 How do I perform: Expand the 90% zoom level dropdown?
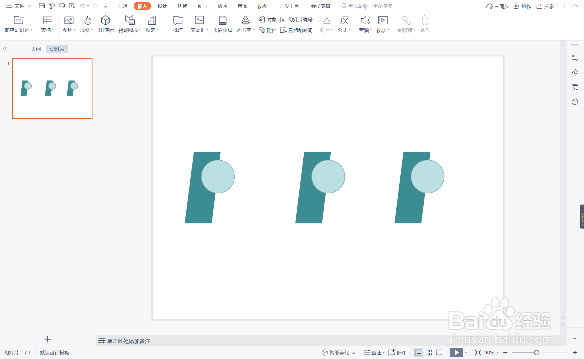coord(497,353)
